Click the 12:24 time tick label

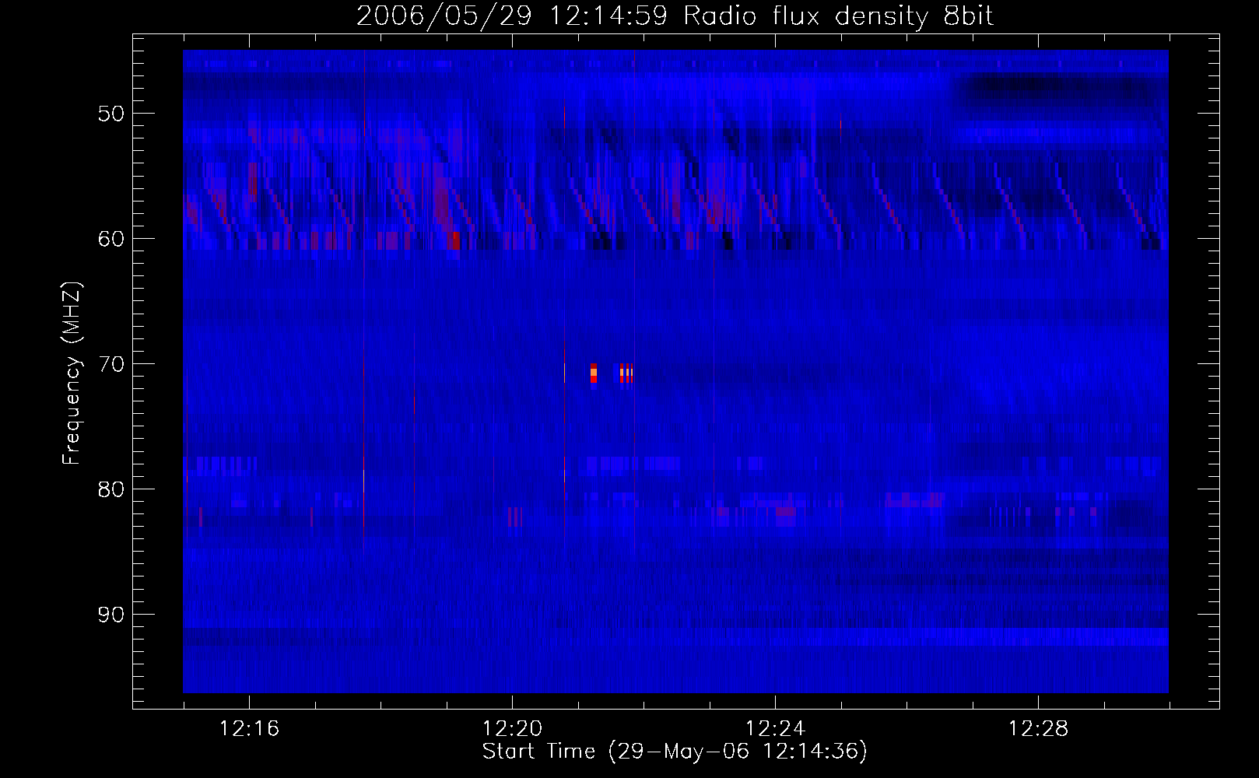tap(775, 729)
